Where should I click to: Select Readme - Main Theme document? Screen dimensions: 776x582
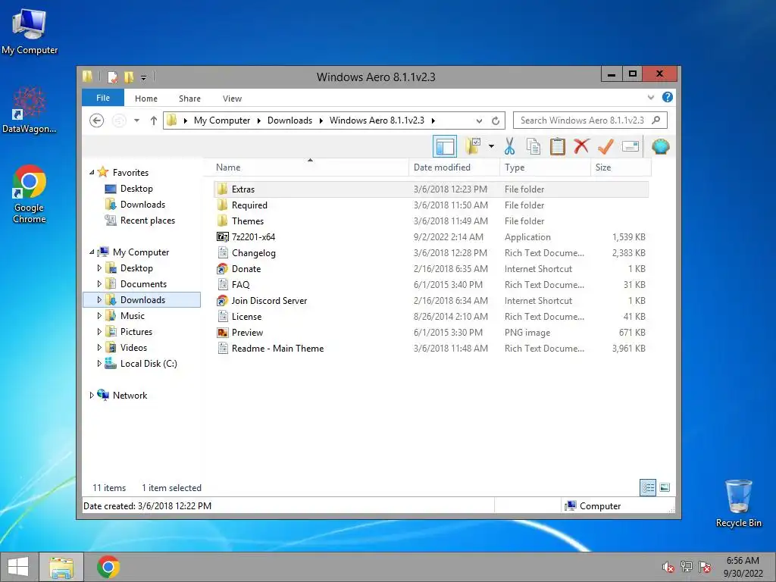pyautogui.click(x=431, y=349)
